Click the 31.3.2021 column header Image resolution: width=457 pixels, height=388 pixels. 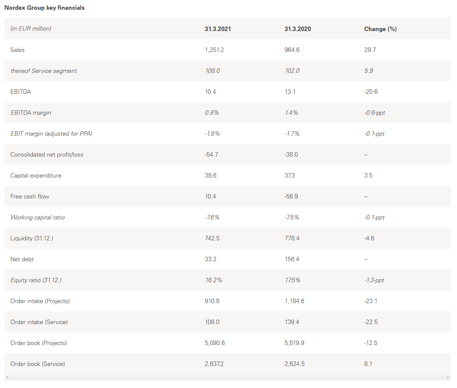pyautogui.click(x=218, y=29)
